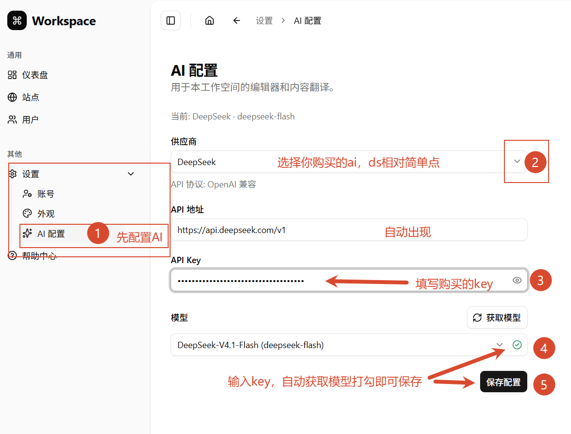Click 获取模型 fetch models button
This screenshot has width=571, height=434.
point(497,317)
